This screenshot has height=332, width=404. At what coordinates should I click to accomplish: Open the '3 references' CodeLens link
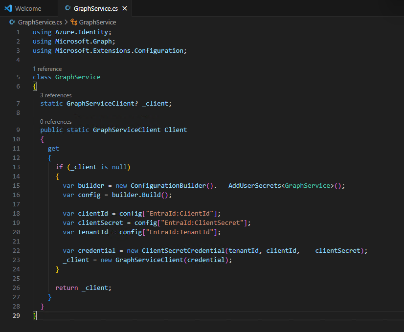[56, 95]
